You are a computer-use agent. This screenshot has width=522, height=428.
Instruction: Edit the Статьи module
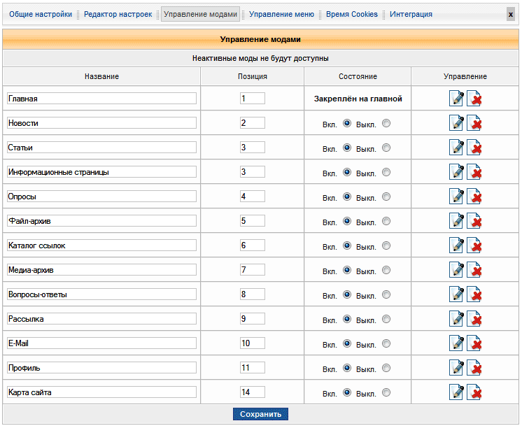pyautogui.click(x=456, y=148)
